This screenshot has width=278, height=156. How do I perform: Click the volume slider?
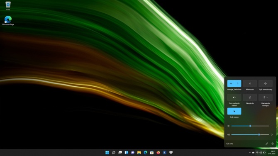click(x=250, y=135)
